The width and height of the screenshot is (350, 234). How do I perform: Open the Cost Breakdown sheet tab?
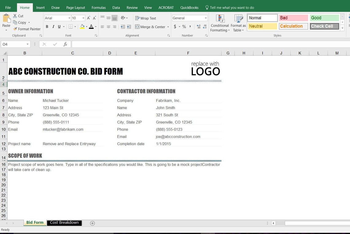[64, 223]
